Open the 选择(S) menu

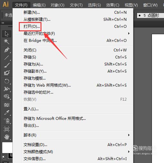click(94, 5)
